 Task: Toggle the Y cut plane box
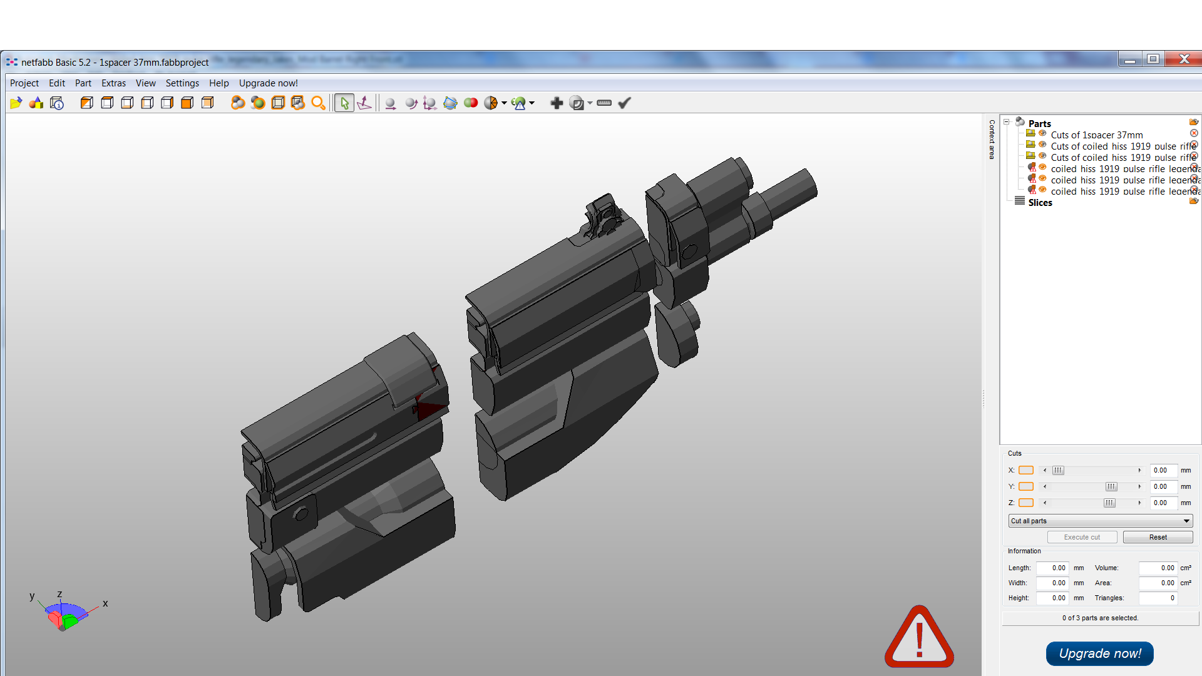pos(1026,486)
